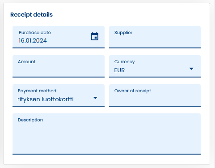Expand the Currency dropdown arrow

pos(191,69)
